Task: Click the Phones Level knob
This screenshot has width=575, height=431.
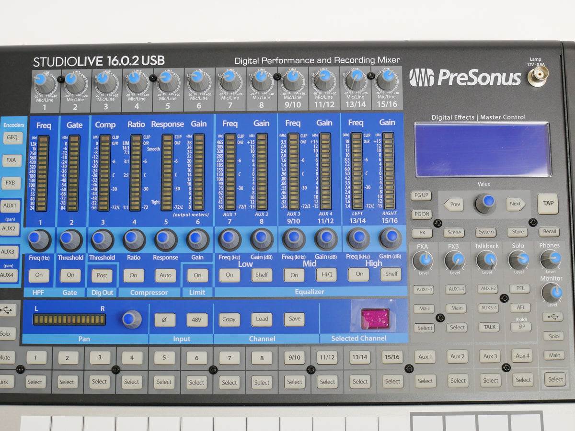Action: click(551, 259)
